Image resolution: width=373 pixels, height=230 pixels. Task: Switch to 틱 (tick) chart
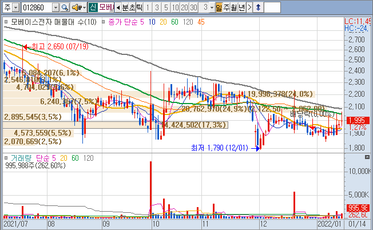[139, 7]
